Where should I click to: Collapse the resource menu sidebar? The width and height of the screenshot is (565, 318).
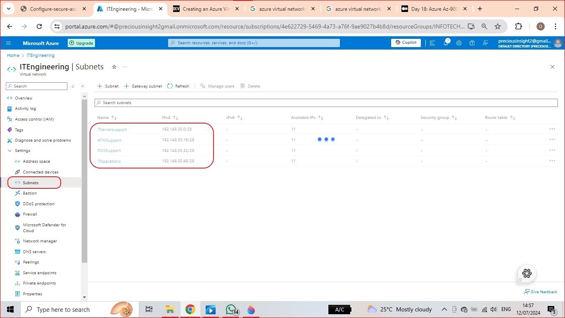[x=83, y=86]
